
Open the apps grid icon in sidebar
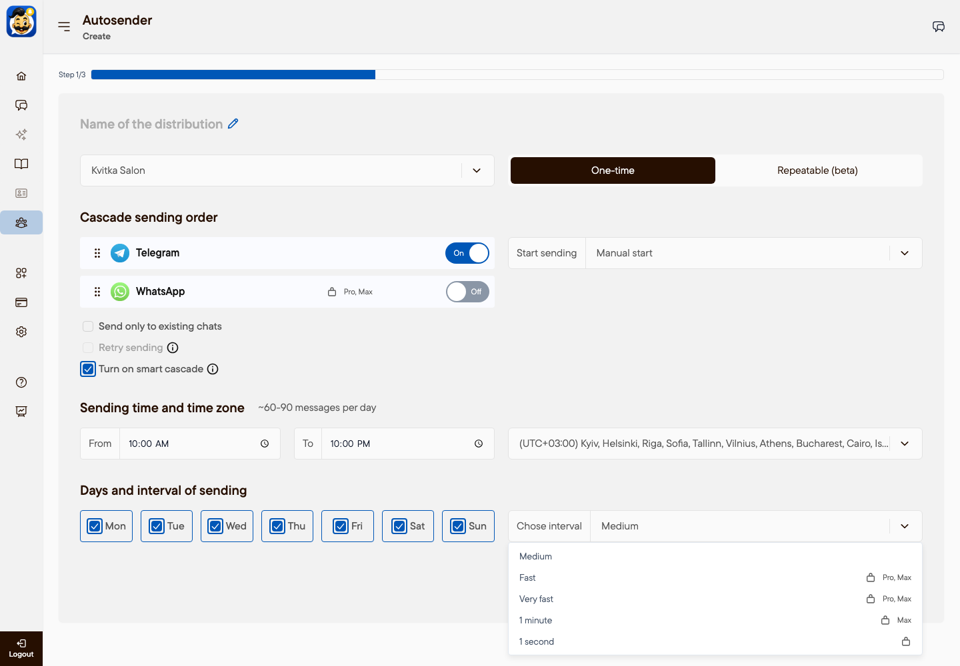21,273
